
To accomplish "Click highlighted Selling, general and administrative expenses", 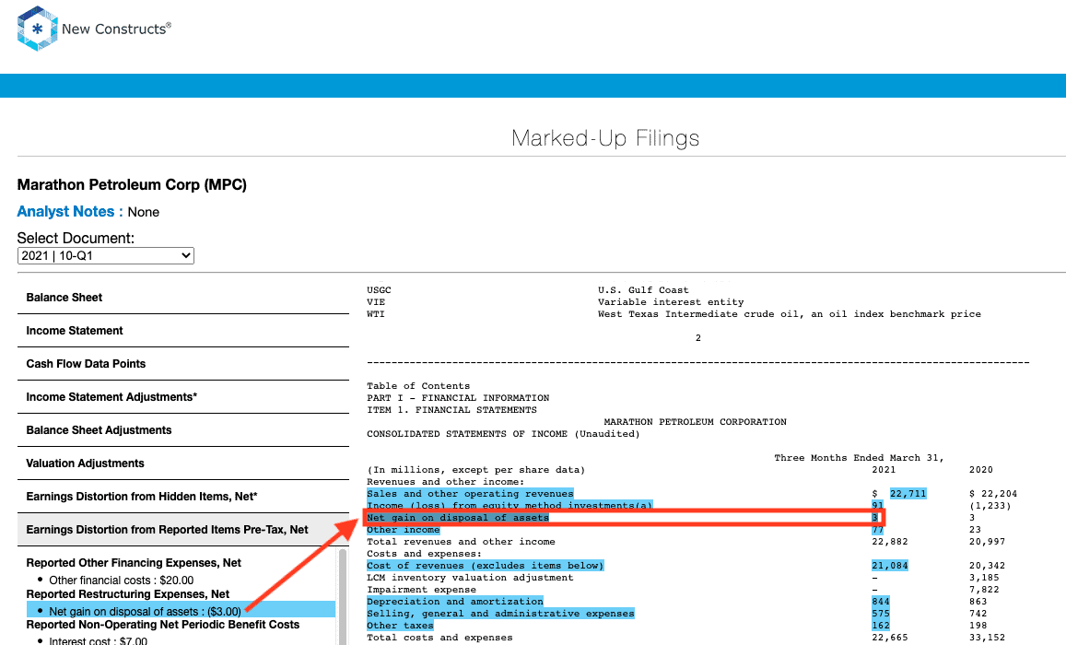I will coord(500,613).
